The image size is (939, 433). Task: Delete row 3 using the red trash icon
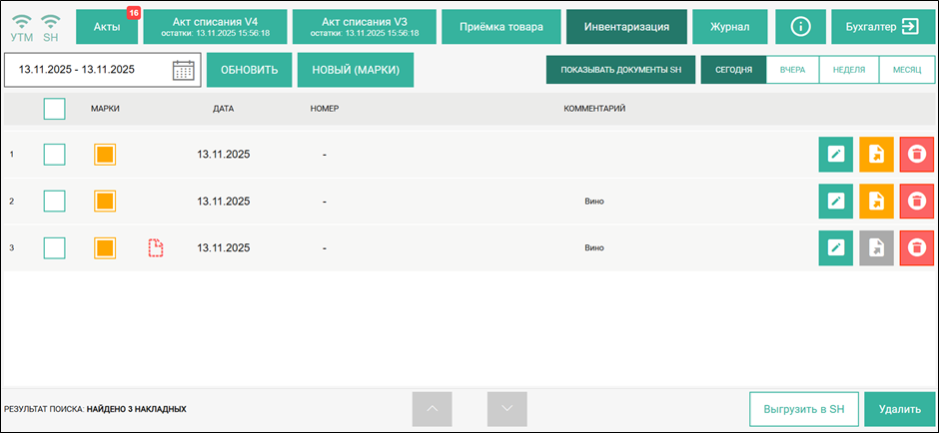[x=916, y=248]
